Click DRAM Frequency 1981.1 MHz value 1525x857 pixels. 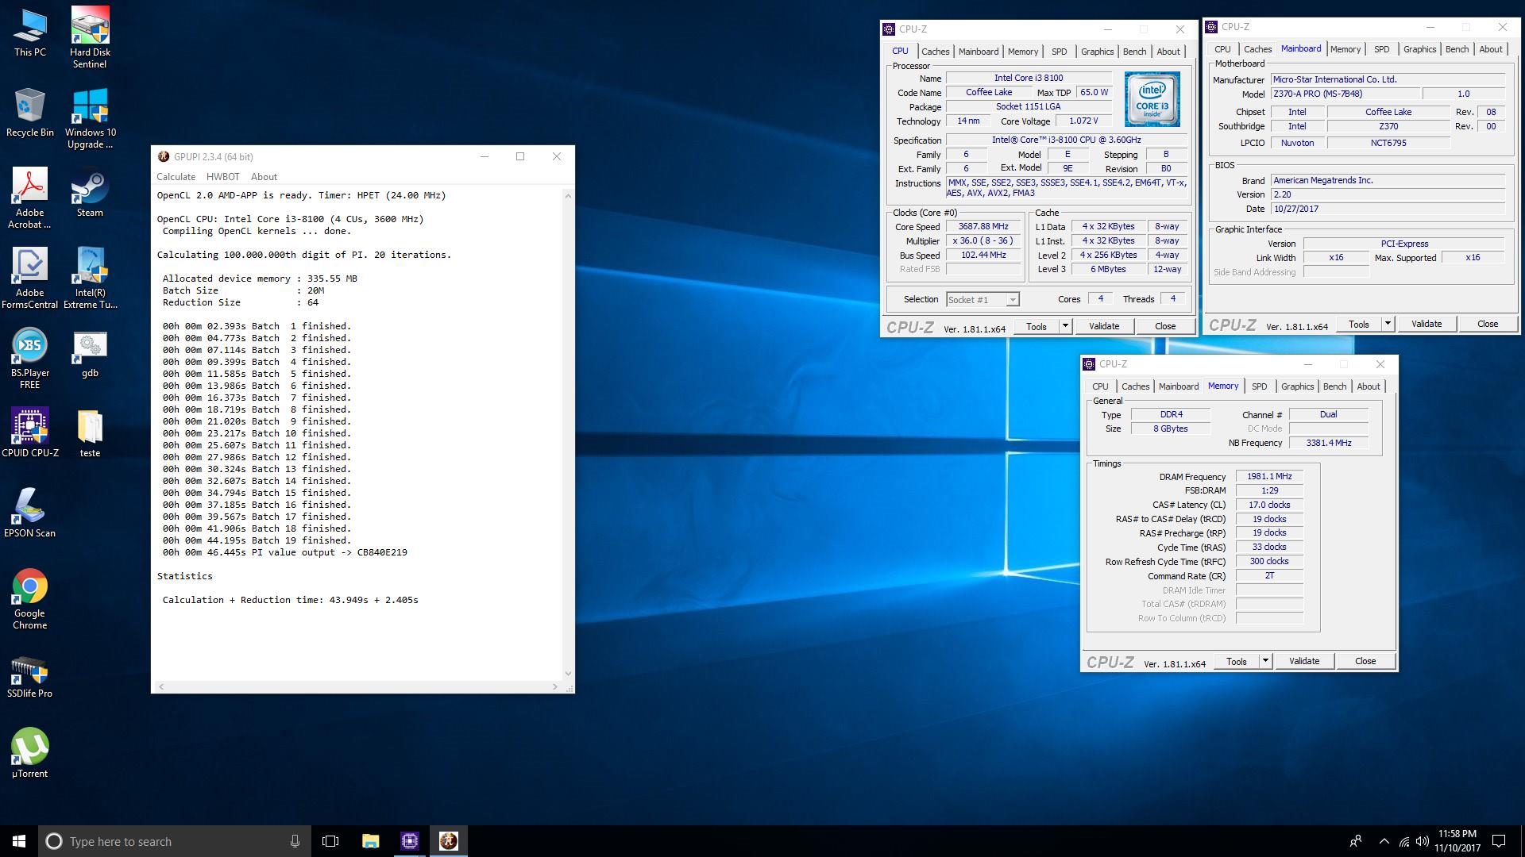1269,476
